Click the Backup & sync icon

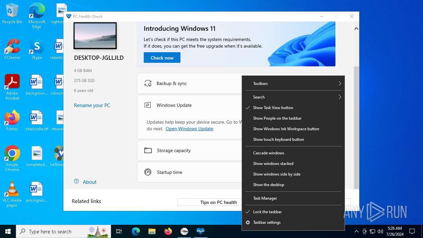click(148, 83)
